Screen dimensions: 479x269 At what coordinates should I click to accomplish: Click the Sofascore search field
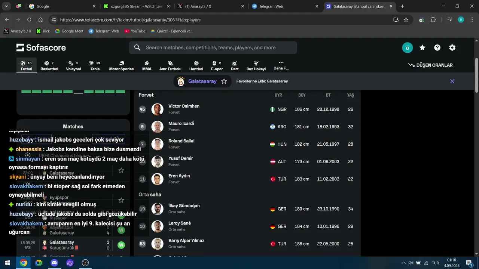[213, 47]
